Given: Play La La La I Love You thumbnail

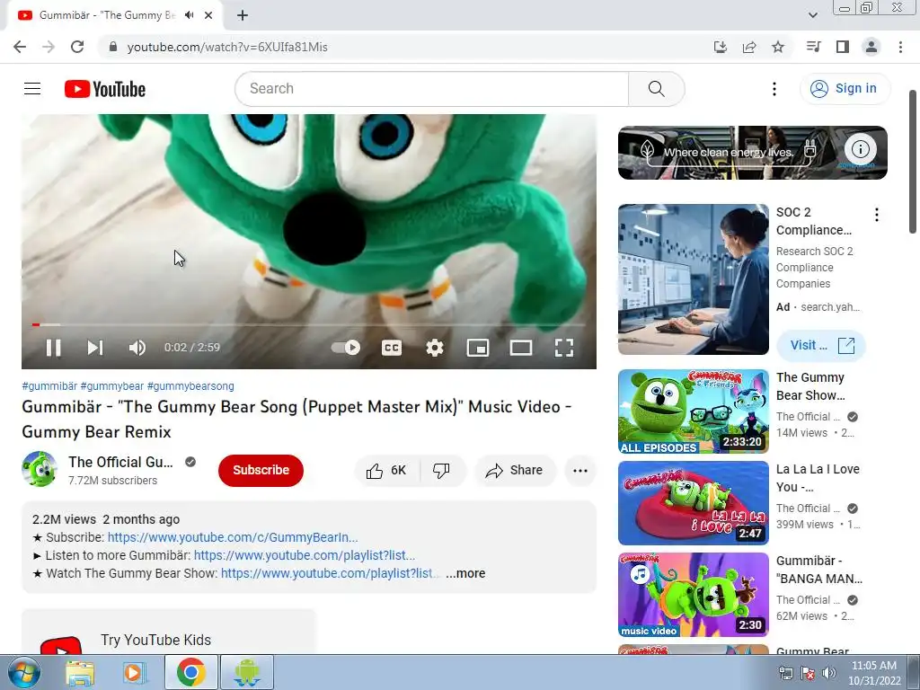Looking at the screenshot, I should (x=693, y=503).
